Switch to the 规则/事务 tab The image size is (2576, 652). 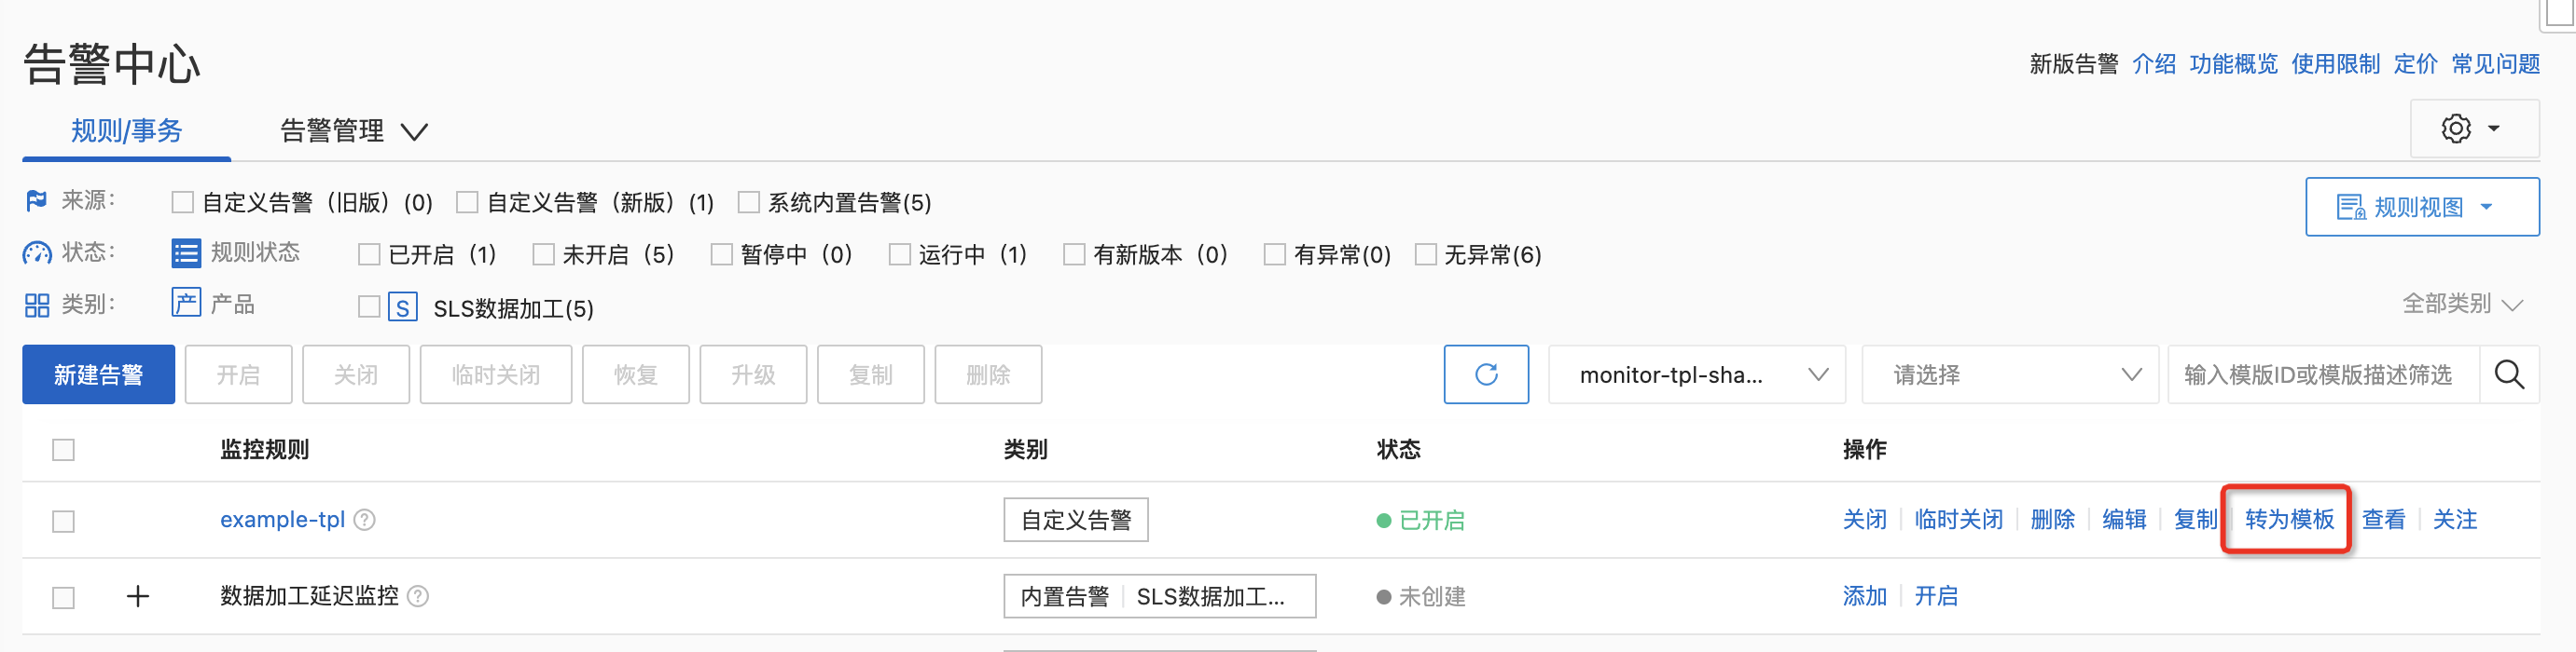(x=126, y=130)
